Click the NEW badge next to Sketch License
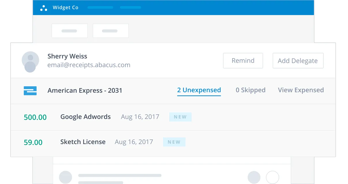 (x=174, y=142)
